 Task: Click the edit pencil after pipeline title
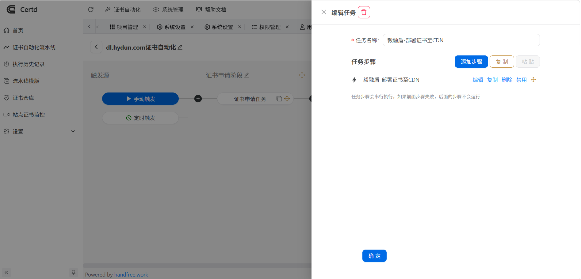(x=180, y=47)
